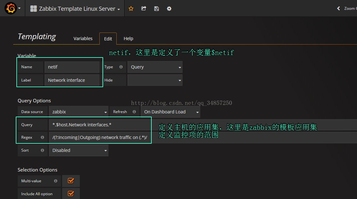Open the Grafana logo main menu
This screenshot has width=357, height=199.
pos(10,9)
